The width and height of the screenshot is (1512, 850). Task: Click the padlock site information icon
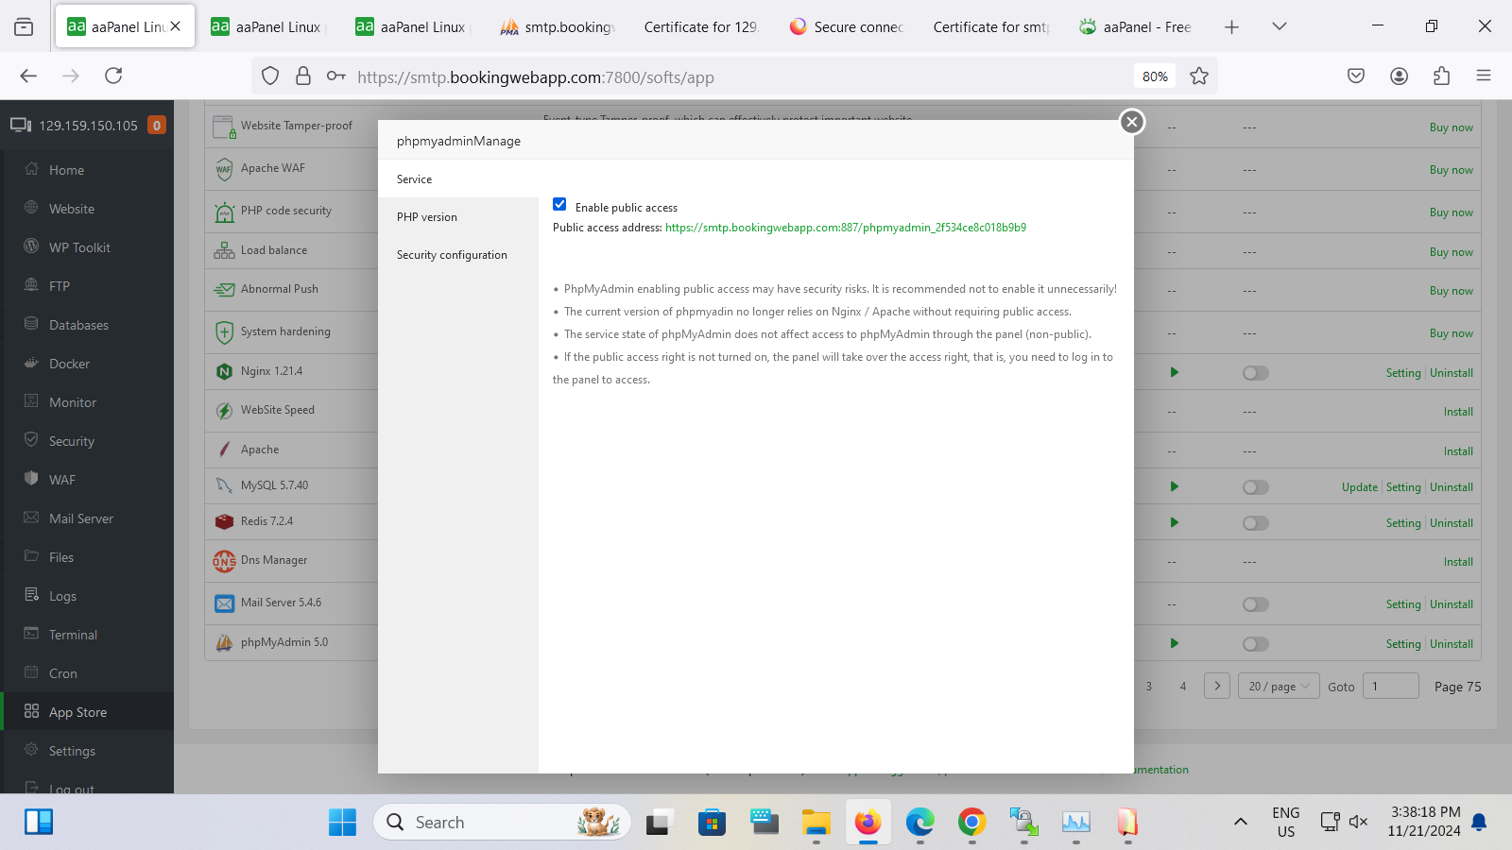pos(303,76)
